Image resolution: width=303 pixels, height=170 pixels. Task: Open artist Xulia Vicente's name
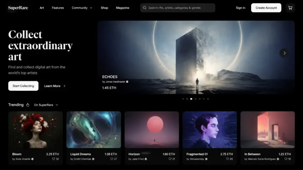coord(23,159)
